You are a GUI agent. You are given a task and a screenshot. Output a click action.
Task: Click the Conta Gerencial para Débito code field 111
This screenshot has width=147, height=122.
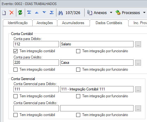(x=36, y=89)
